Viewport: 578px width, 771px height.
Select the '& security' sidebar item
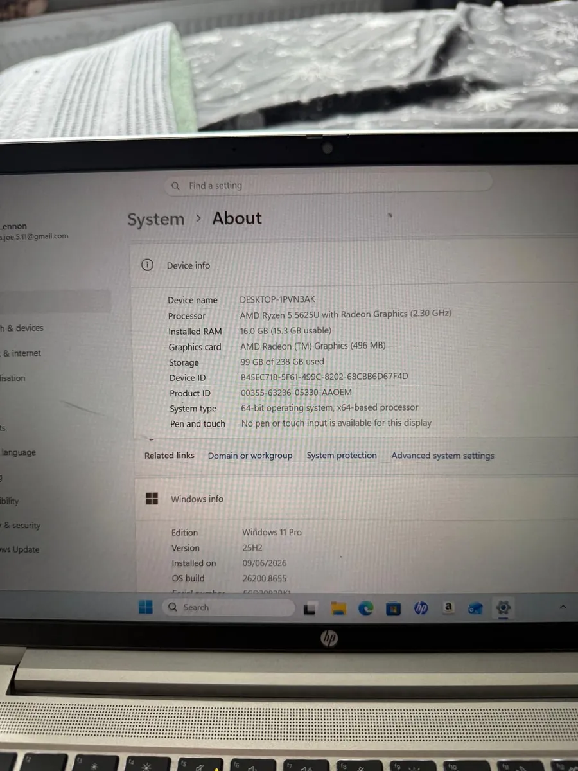(x=21, y=526)
